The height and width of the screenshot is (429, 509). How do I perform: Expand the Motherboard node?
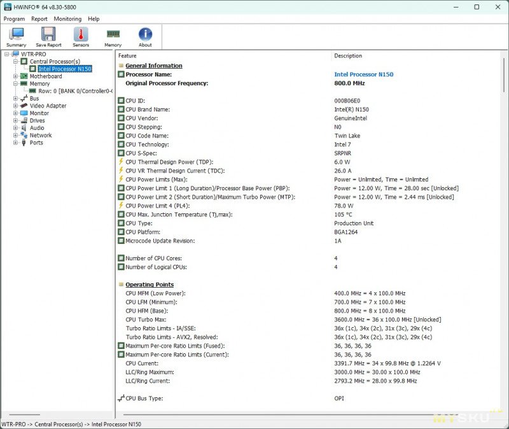(x=15, y=76)
